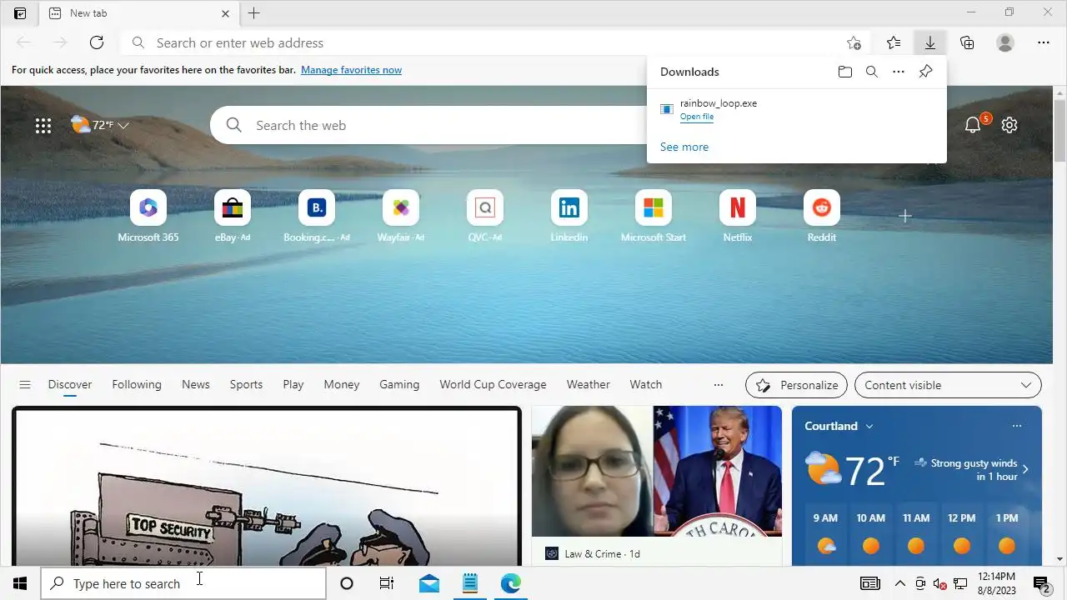Show more feed categories ellipsis
1067x600 pixels.
(719, 385)
